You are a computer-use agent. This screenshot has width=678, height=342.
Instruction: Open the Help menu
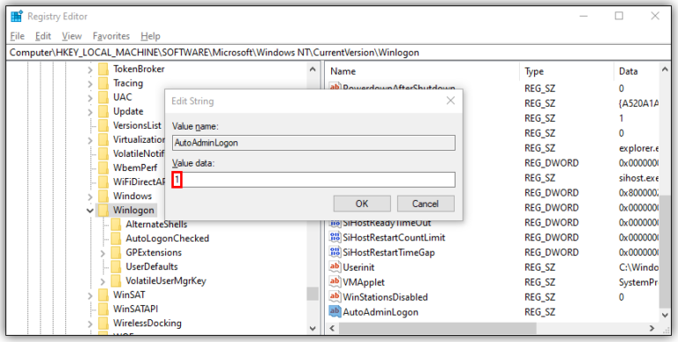pyautogui.click(x=150, y=36)
